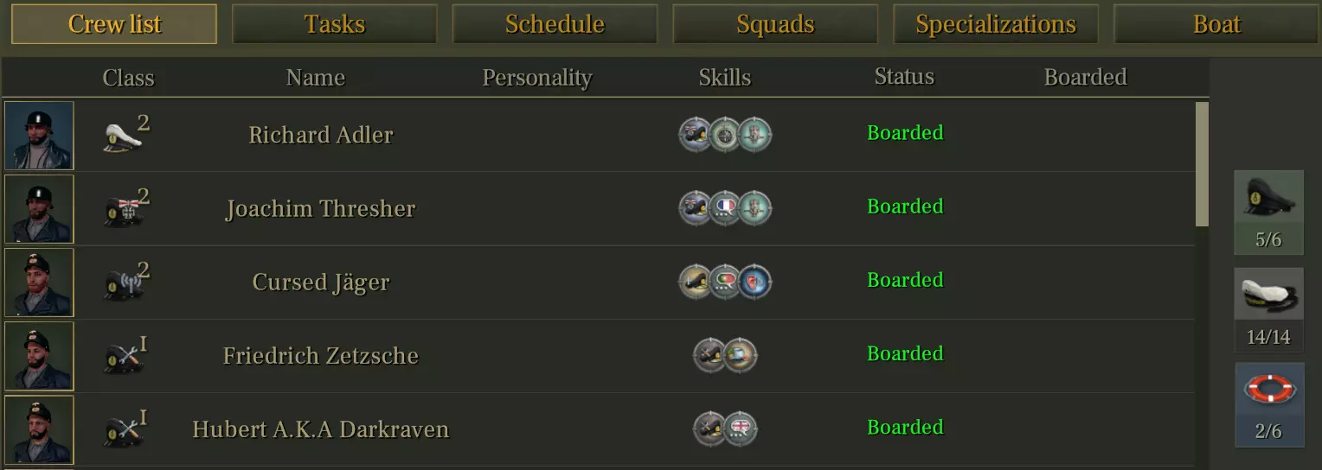This screenshot has width=1322, height=470.
Task: Switch to the Schedule tab
Action: [555, 24]
